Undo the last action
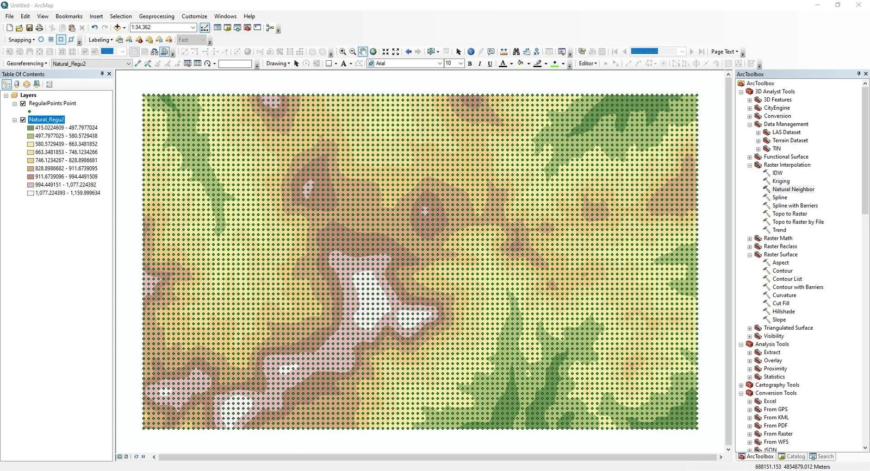 point(95,28)
